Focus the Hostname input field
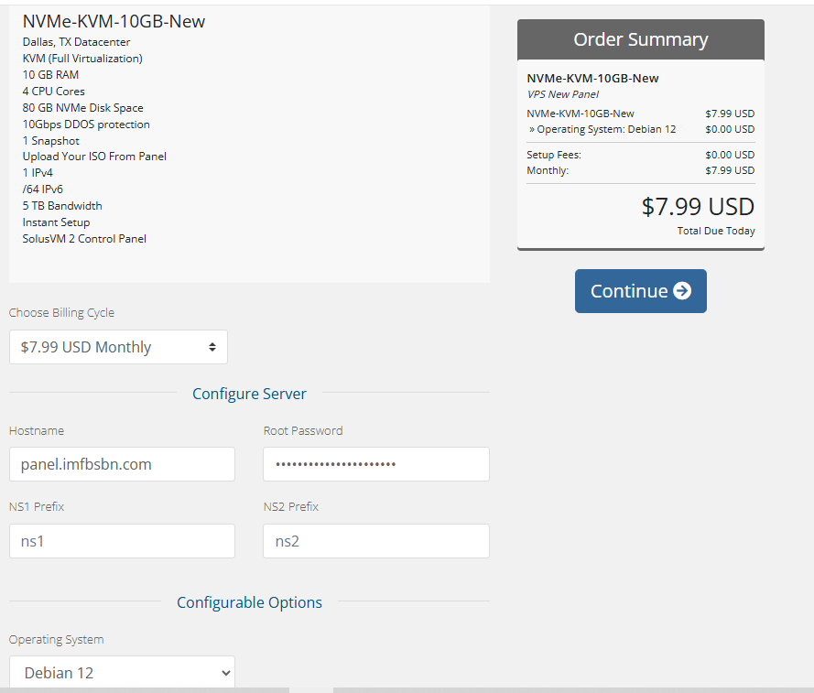This screenshot has width=814, height=693. 122,464
